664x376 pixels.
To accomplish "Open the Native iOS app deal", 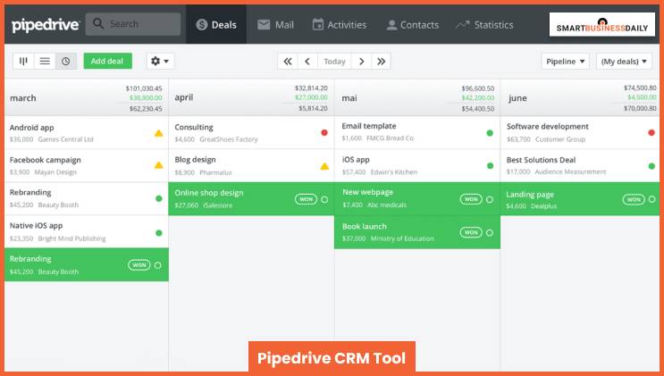I will (x=87, y=231).
